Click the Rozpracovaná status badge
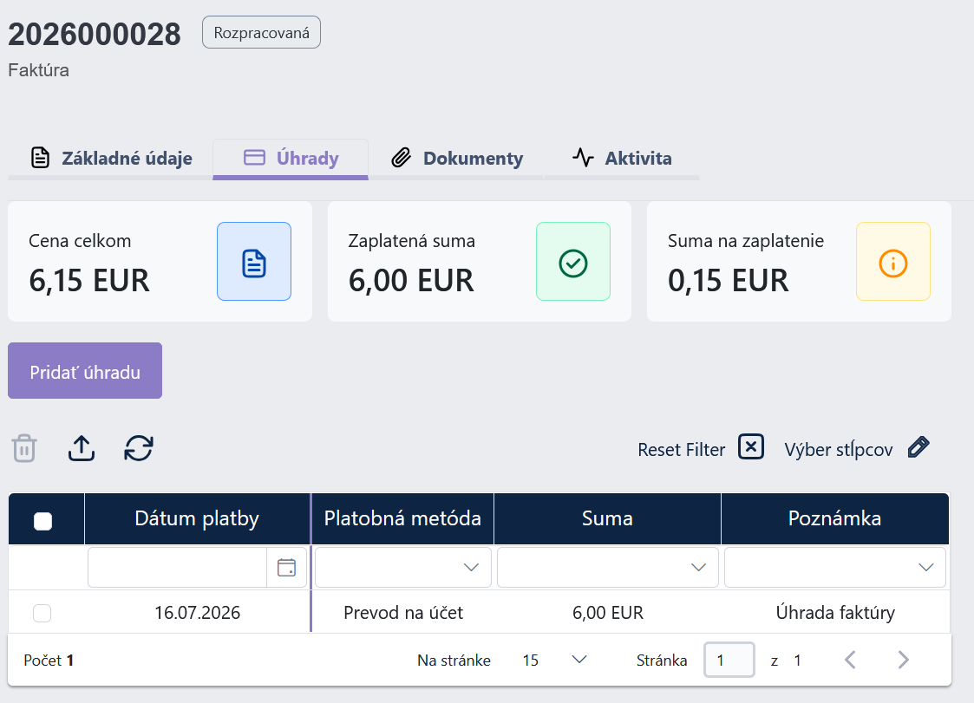This screenshot has height=703, width=974. click(x=262, y=32)
